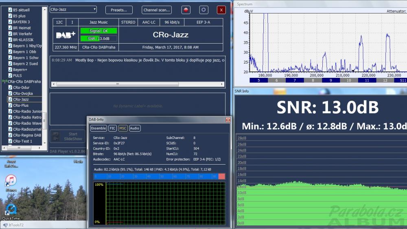Viewport: 407px width, 229px height.
Task: Select CRo-Radio Junior station
Action: pyautogui.click(x=27, y=111)
